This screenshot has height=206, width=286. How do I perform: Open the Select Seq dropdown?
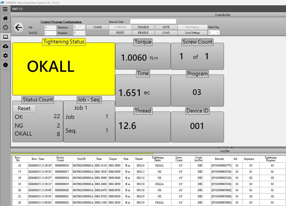tap(214, 32)
